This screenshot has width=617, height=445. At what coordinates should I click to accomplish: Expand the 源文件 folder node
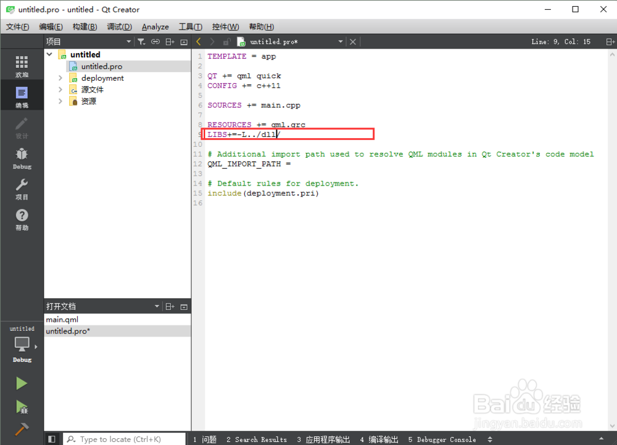click(x=60, y=89)
